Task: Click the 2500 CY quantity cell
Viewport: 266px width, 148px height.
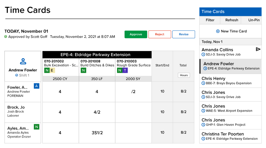Action: pyautogui.click(x=60, y=79)
